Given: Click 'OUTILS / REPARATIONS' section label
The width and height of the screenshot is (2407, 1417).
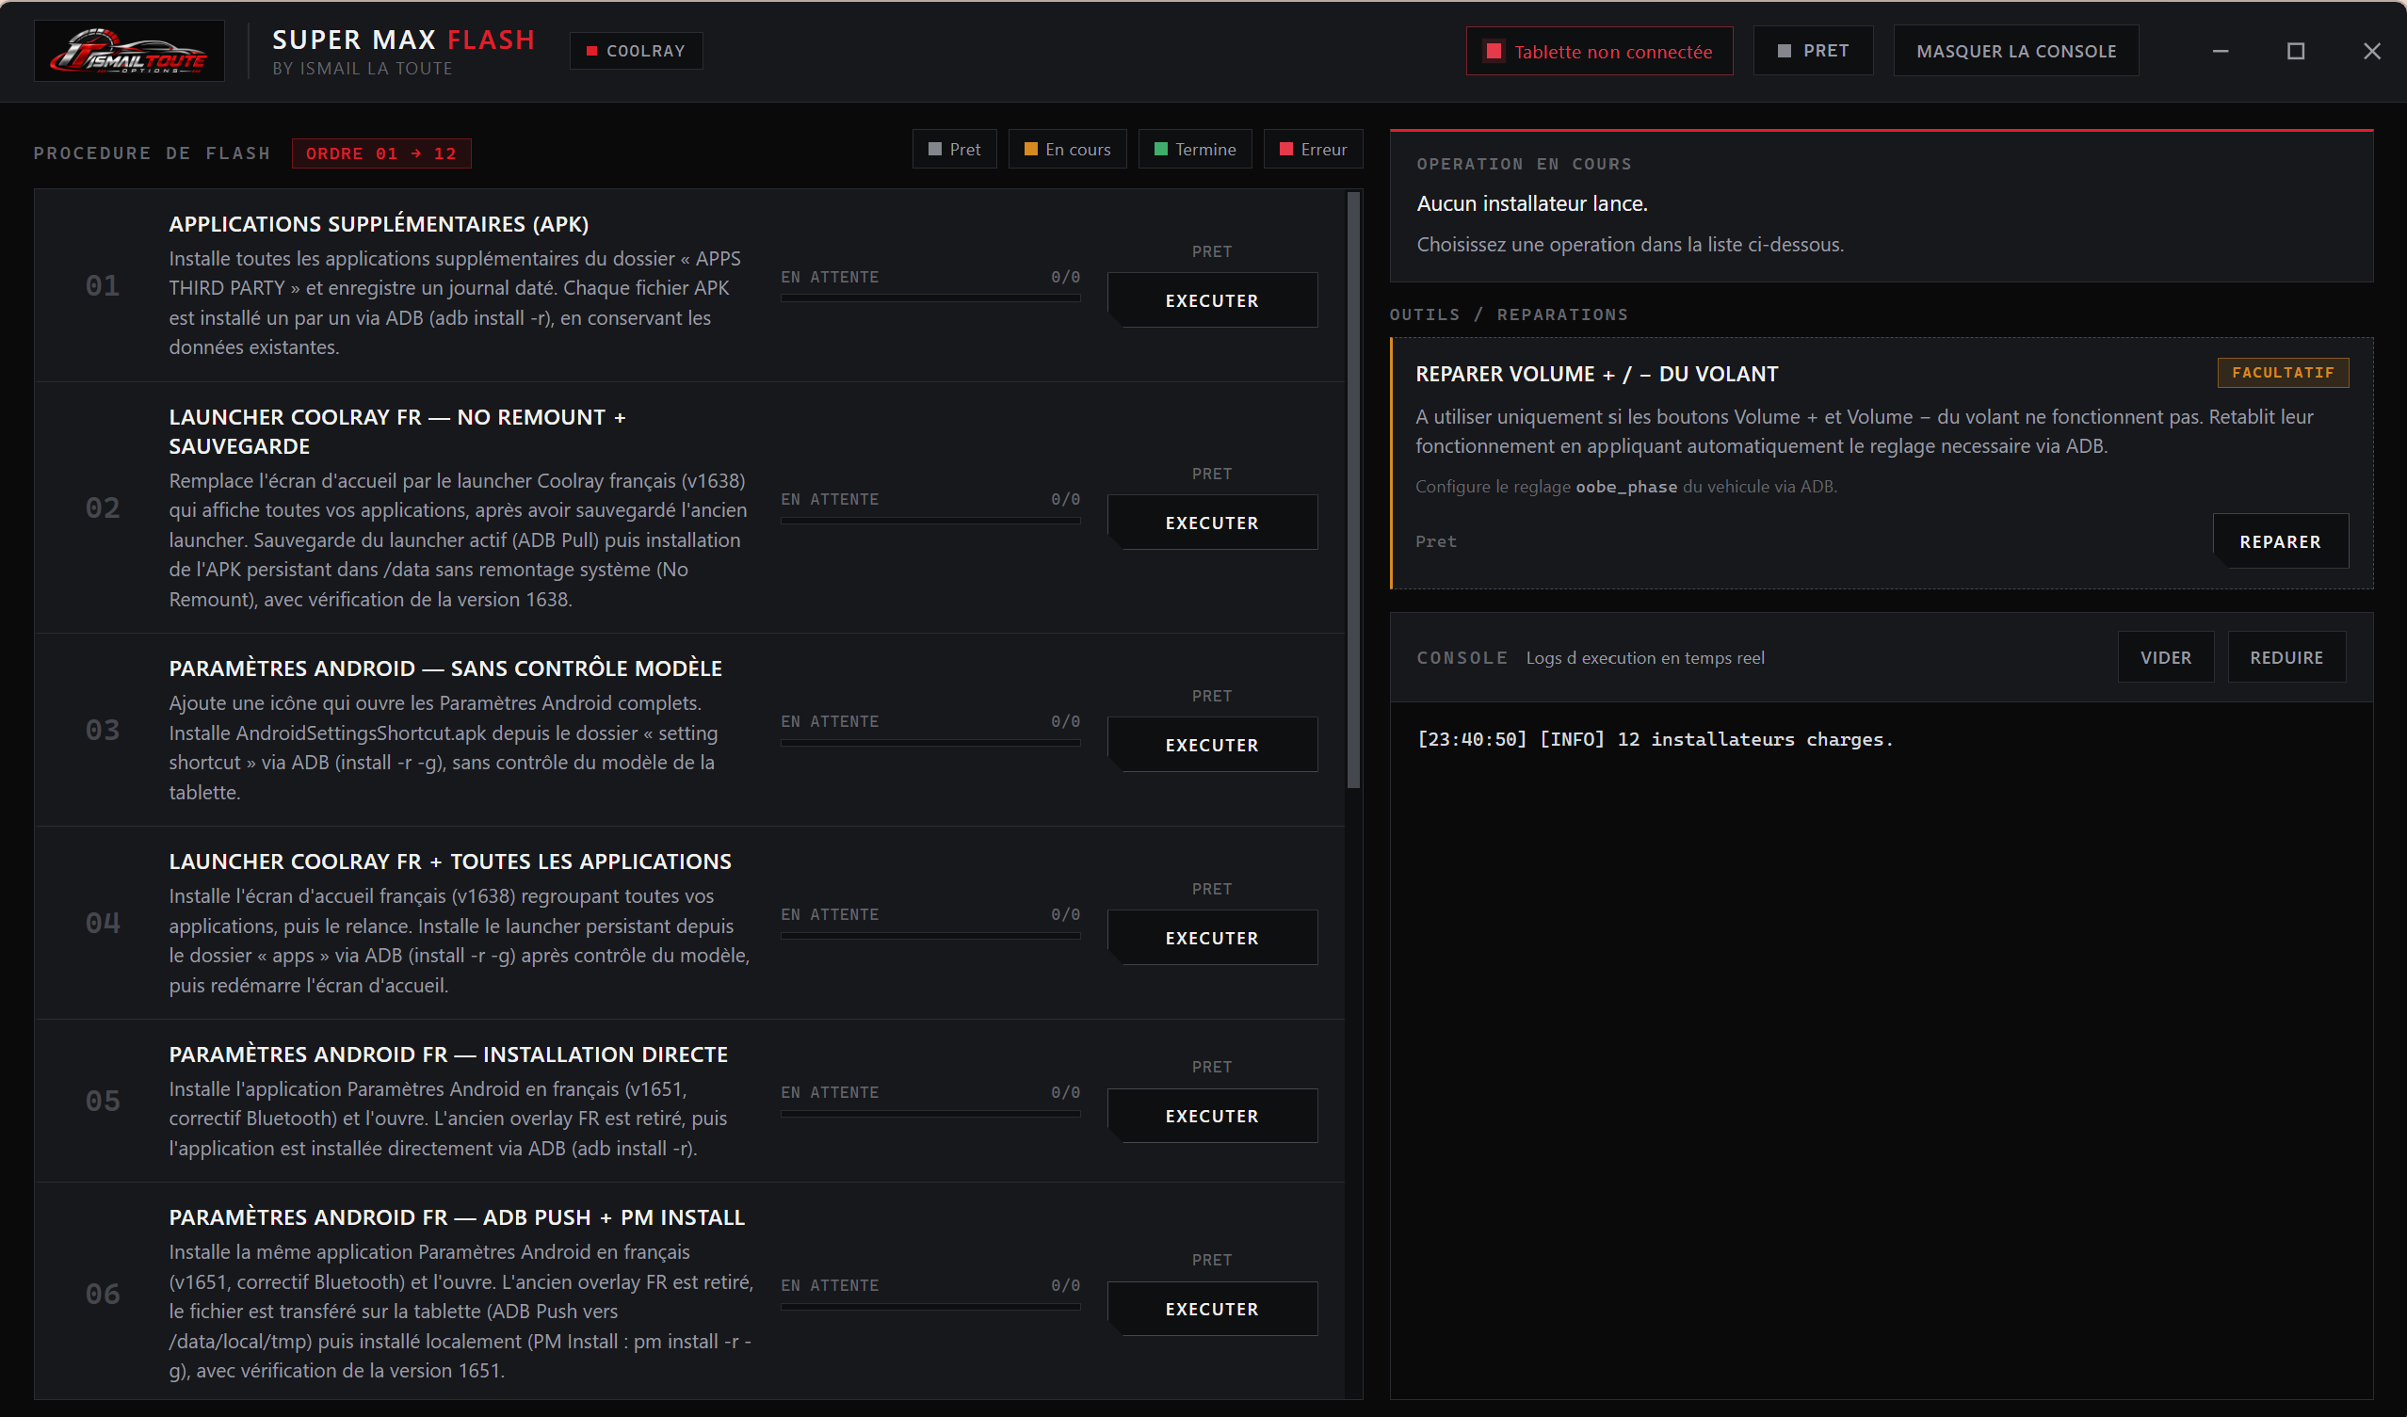Looking at the screenshot, I should (1509, 315).
